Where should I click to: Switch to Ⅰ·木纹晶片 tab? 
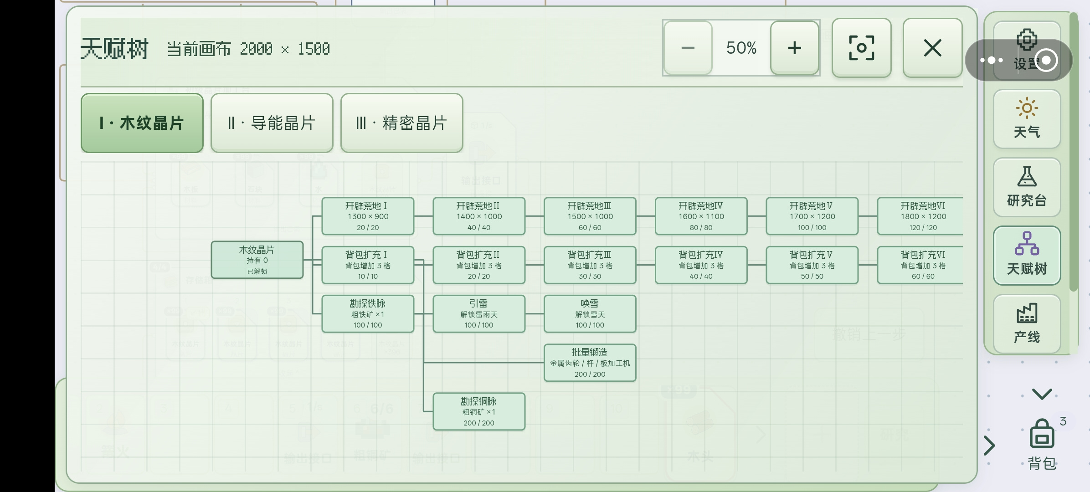[142, 123]
